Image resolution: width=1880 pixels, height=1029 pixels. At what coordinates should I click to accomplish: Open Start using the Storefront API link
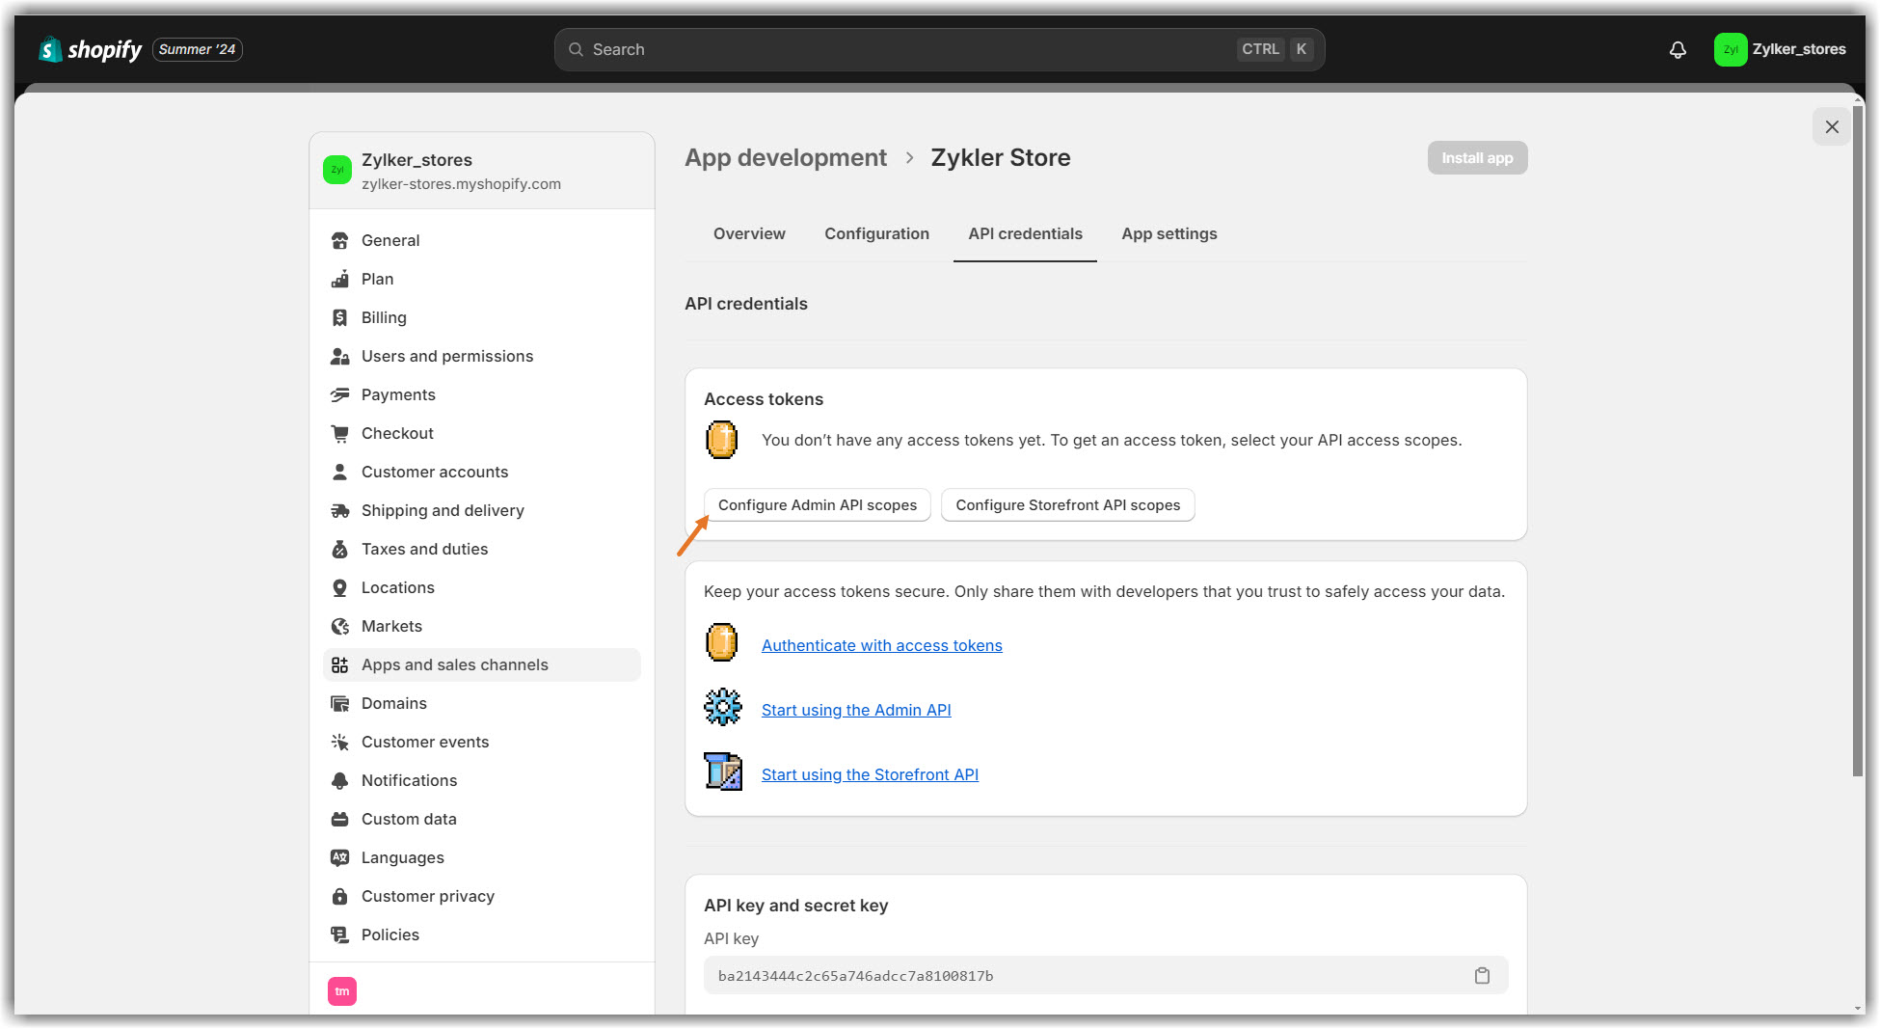(870, 774)
